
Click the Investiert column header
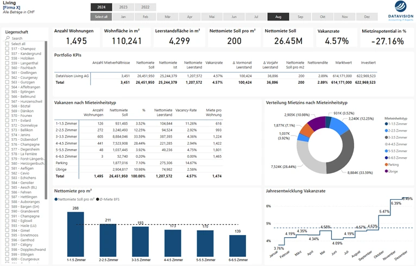click(x=368, y=63)
